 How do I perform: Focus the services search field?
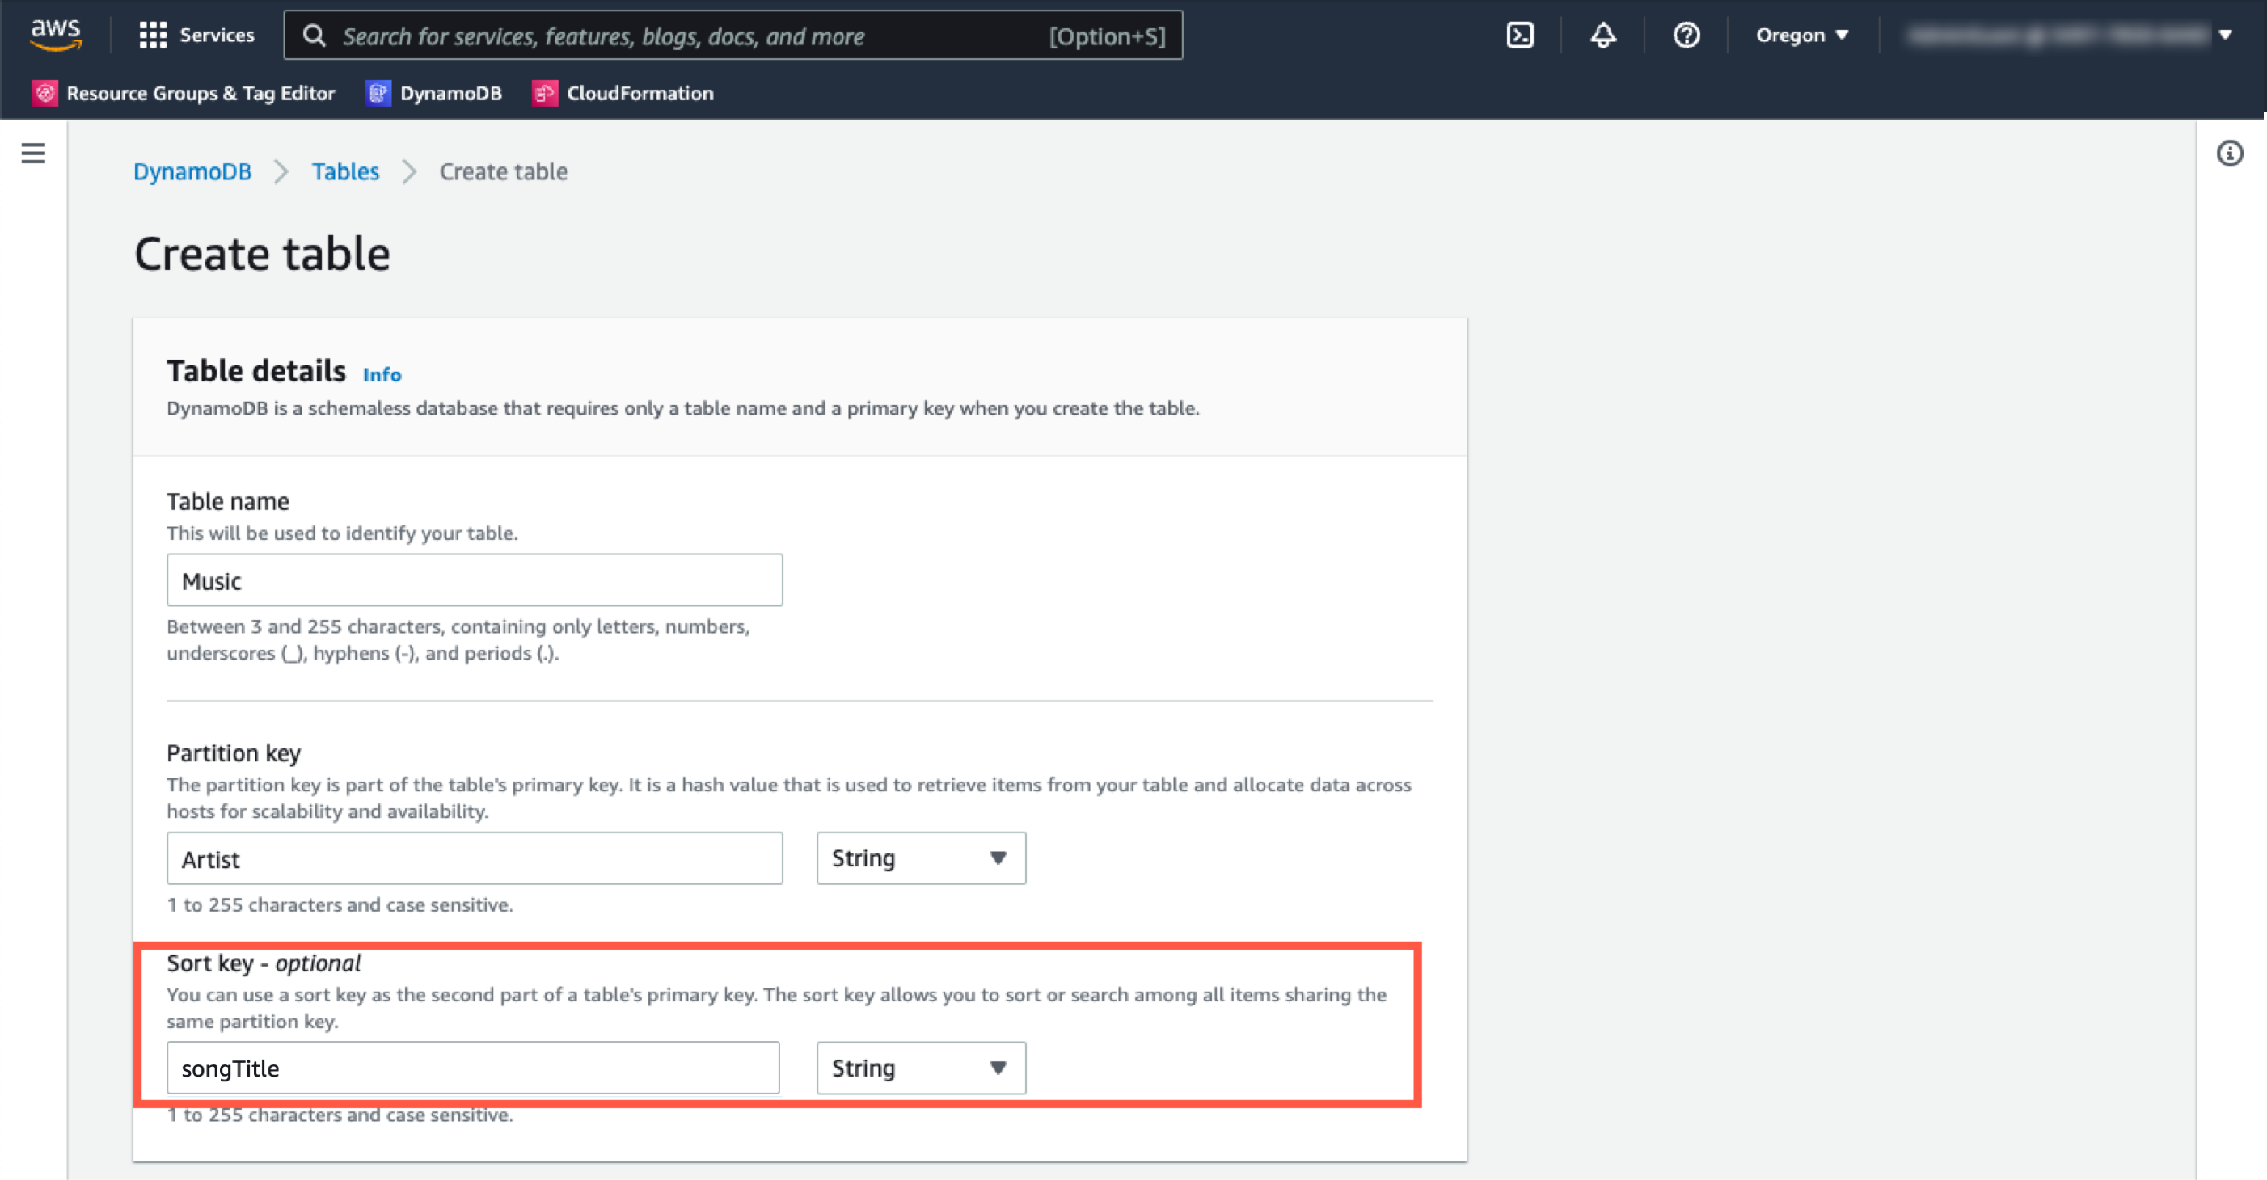tap(733, 36)
